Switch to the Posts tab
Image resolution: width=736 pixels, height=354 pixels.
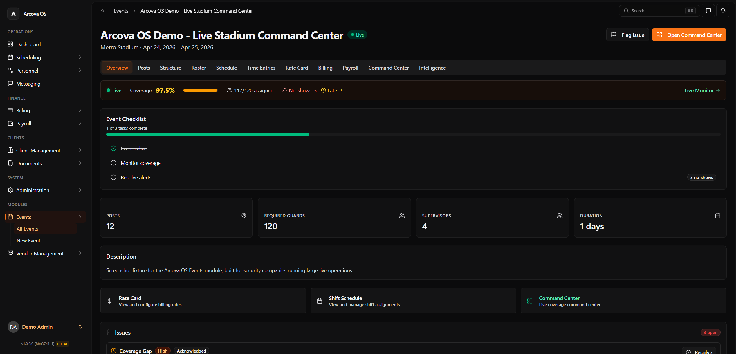click(144, 68)
